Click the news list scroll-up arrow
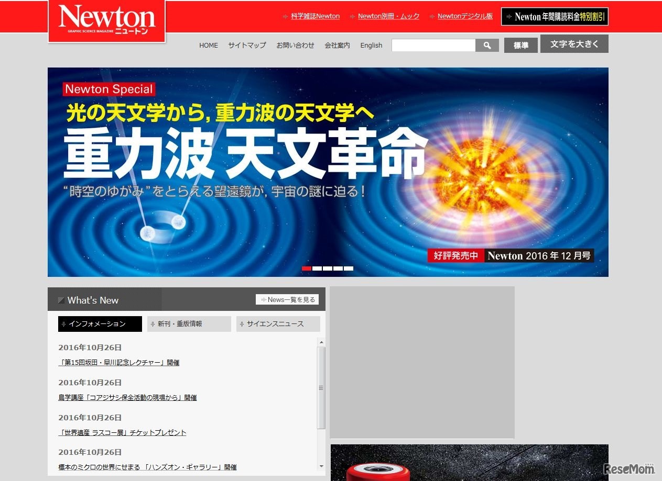662x481 pixels. (x=321, y=342)
